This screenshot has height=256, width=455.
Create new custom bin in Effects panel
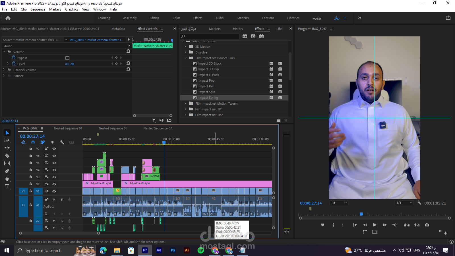tap(278, 120)
